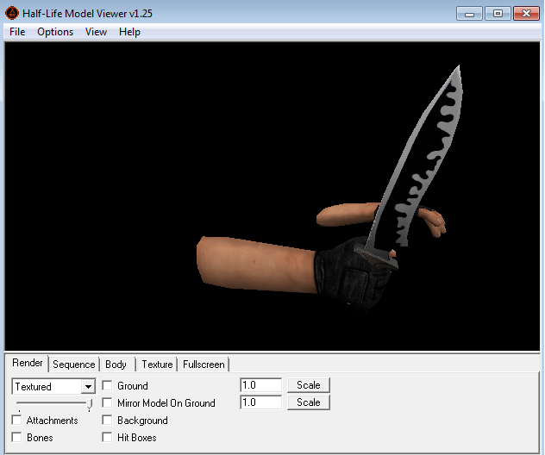Enable Mirror Model On Ground checkbox

(x=107, y=403)
